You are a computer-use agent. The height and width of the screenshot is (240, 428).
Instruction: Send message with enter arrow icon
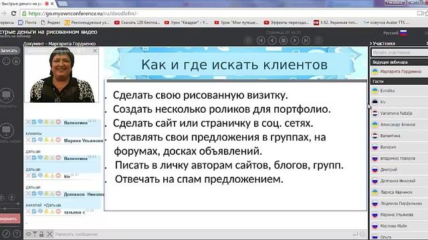click(x=355, y=234)
